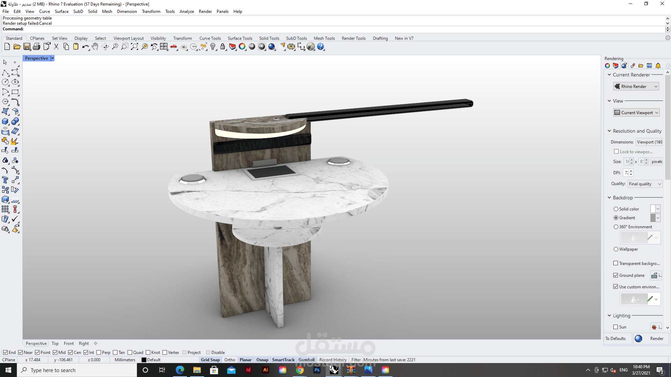The height and width of the screenshot is (377, 671).
Task: Click the Undo arrow icon
Action: (x=85, y=47)
